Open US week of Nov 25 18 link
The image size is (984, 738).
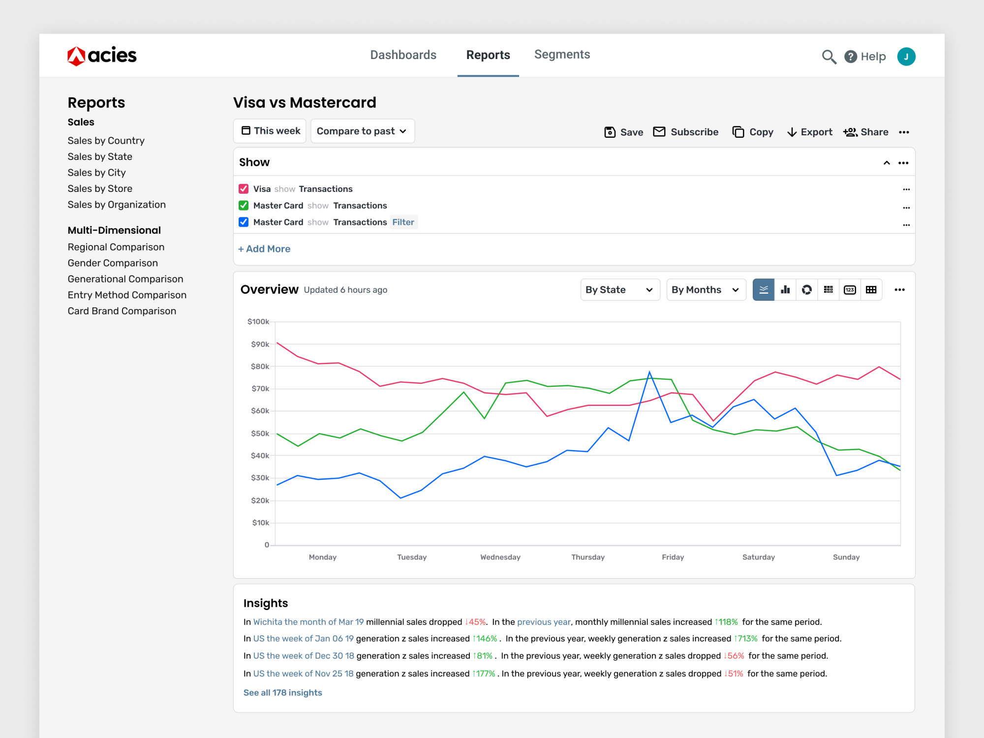tap(303, 674)
